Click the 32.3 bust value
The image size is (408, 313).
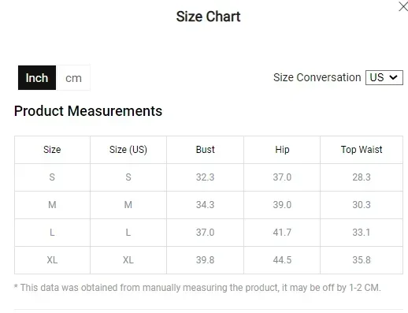(x=205, y=177)
